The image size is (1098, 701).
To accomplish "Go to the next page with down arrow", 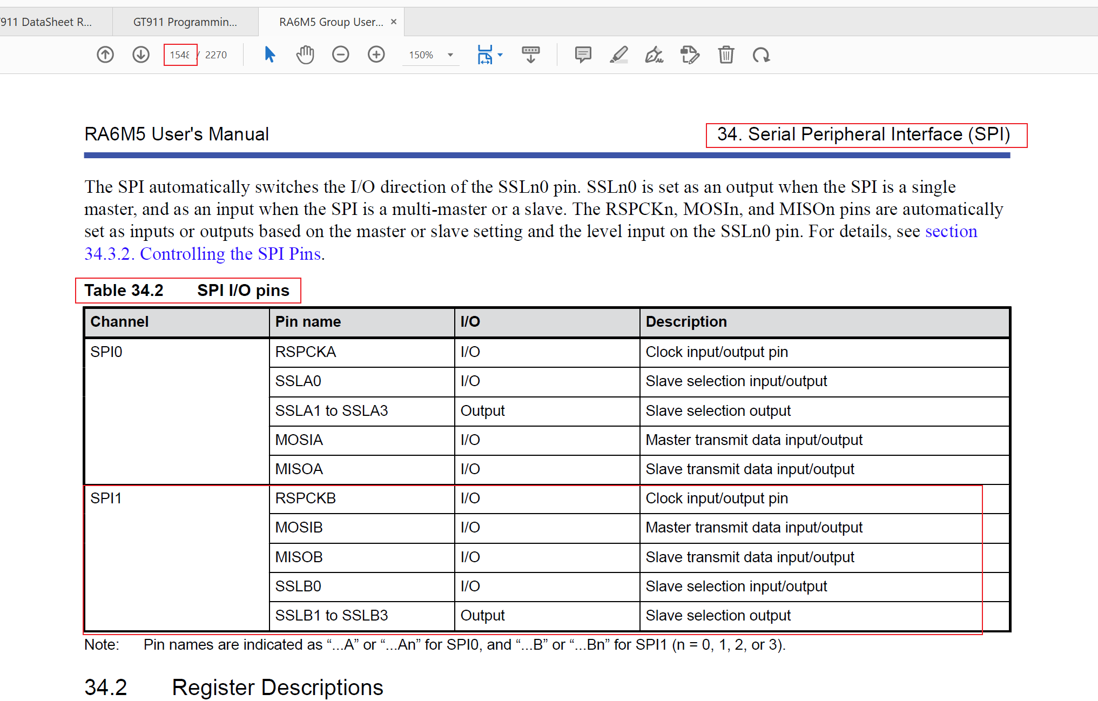I will click(x=141, y=55).
